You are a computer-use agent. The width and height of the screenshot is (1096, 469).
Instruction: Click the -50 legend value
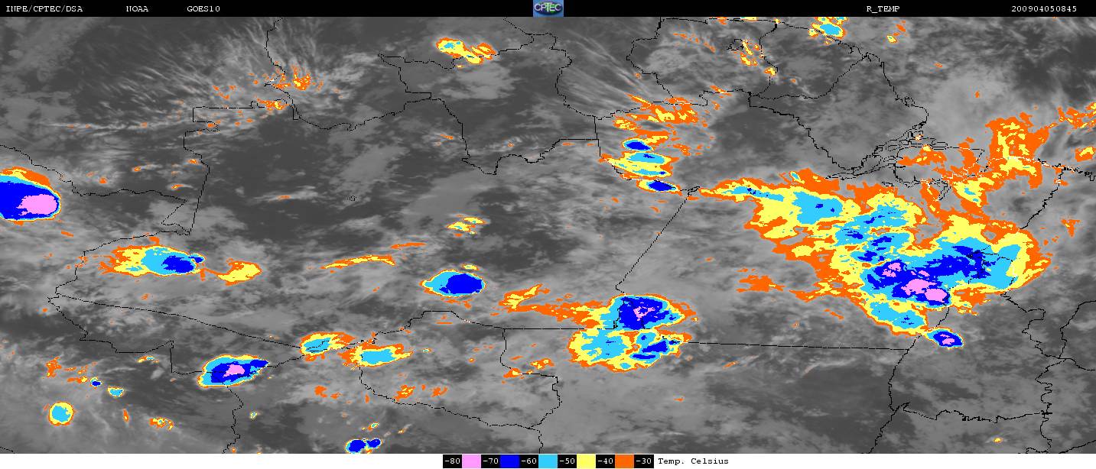point(567,461)
